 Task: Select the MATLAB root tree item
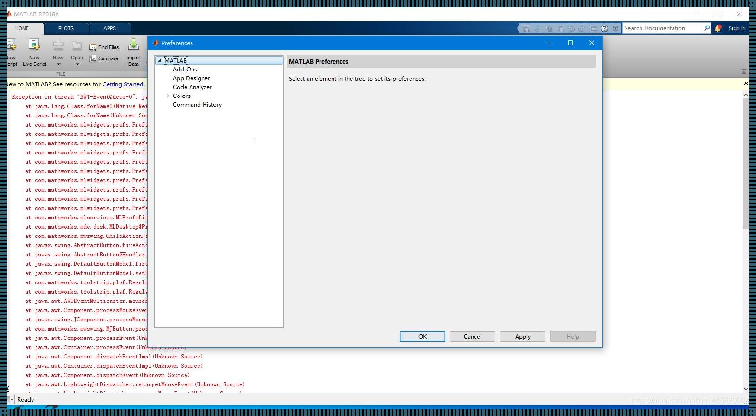(x=176, y=60)
